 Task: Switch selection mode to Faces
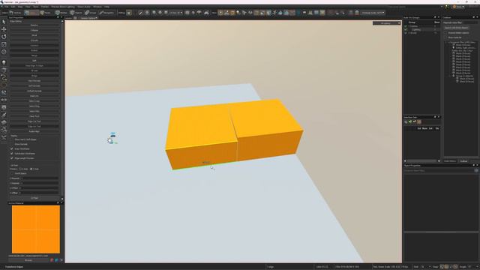[46, 13]
